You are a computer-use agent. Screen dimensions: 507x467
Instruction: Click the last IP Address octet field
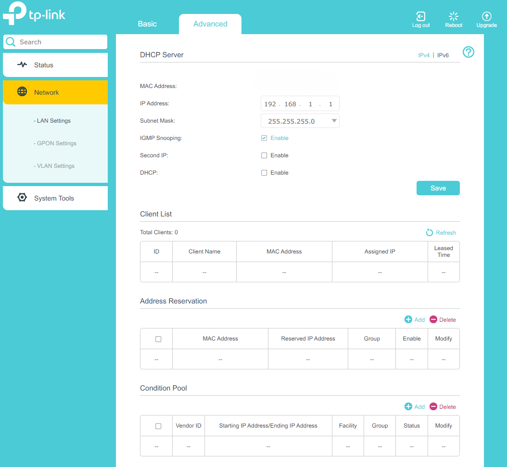pyautogui.click(x=330, y=104)
